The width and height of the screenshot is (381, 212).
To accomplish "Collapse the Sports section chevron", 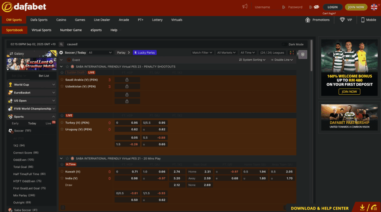I will pyautogui.click(x=54, y=117).
